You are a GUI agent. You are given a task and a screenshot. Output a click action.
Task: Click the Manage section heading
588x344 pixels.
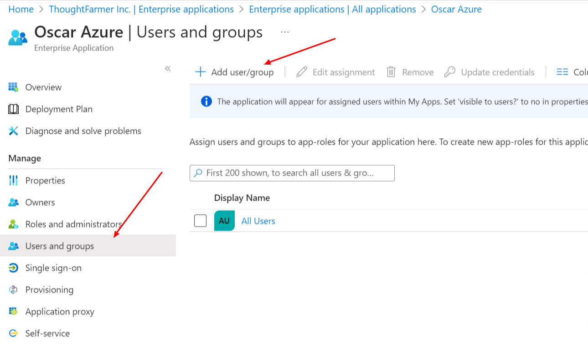(25, 158)
